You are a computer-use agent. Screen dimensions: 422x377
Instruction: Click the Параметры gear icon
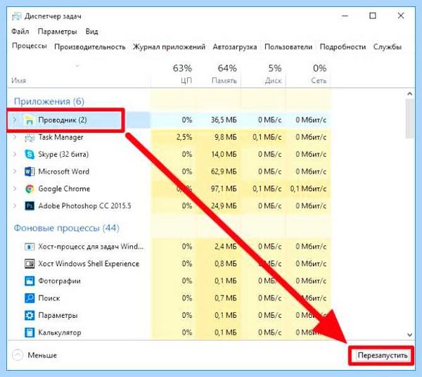pos(30,315)
